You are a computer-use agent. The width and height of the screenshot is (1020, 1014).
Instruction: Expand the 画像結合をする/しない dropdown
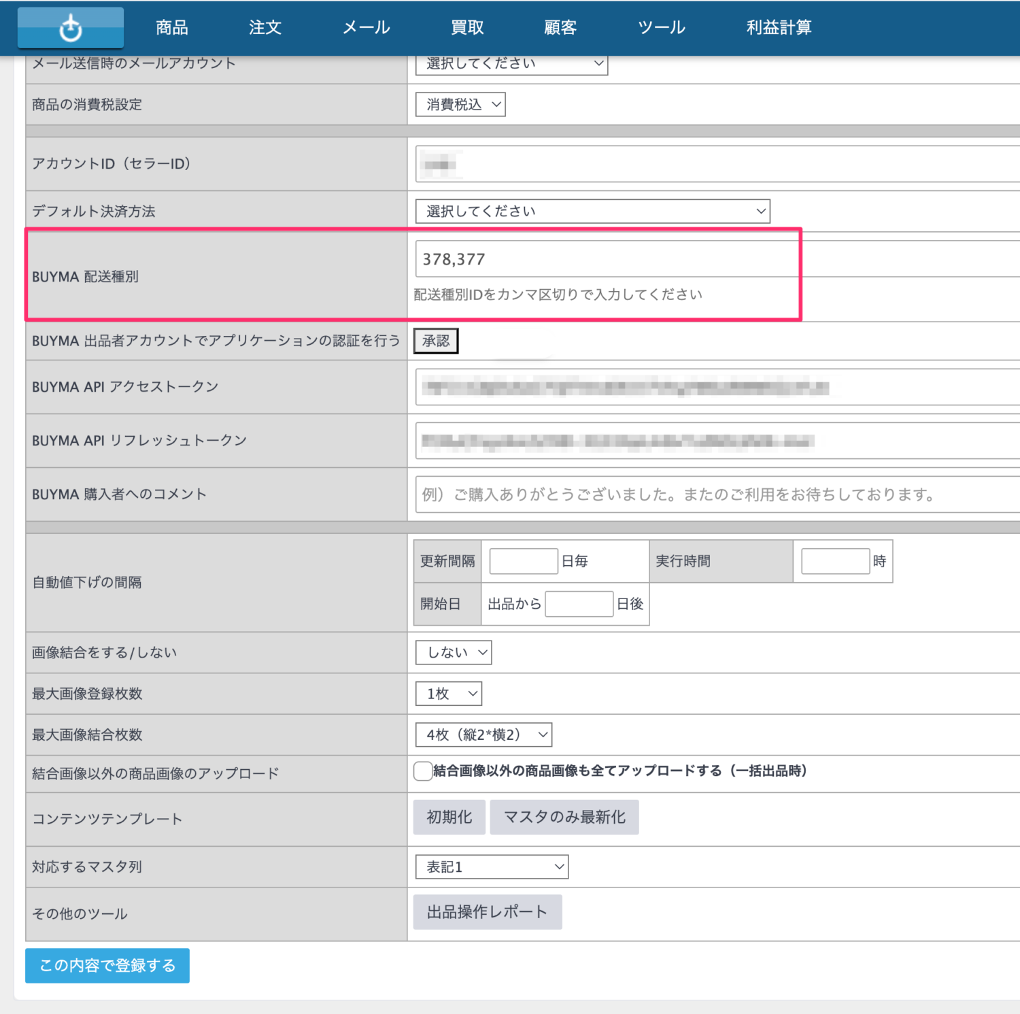click(454, 653)
